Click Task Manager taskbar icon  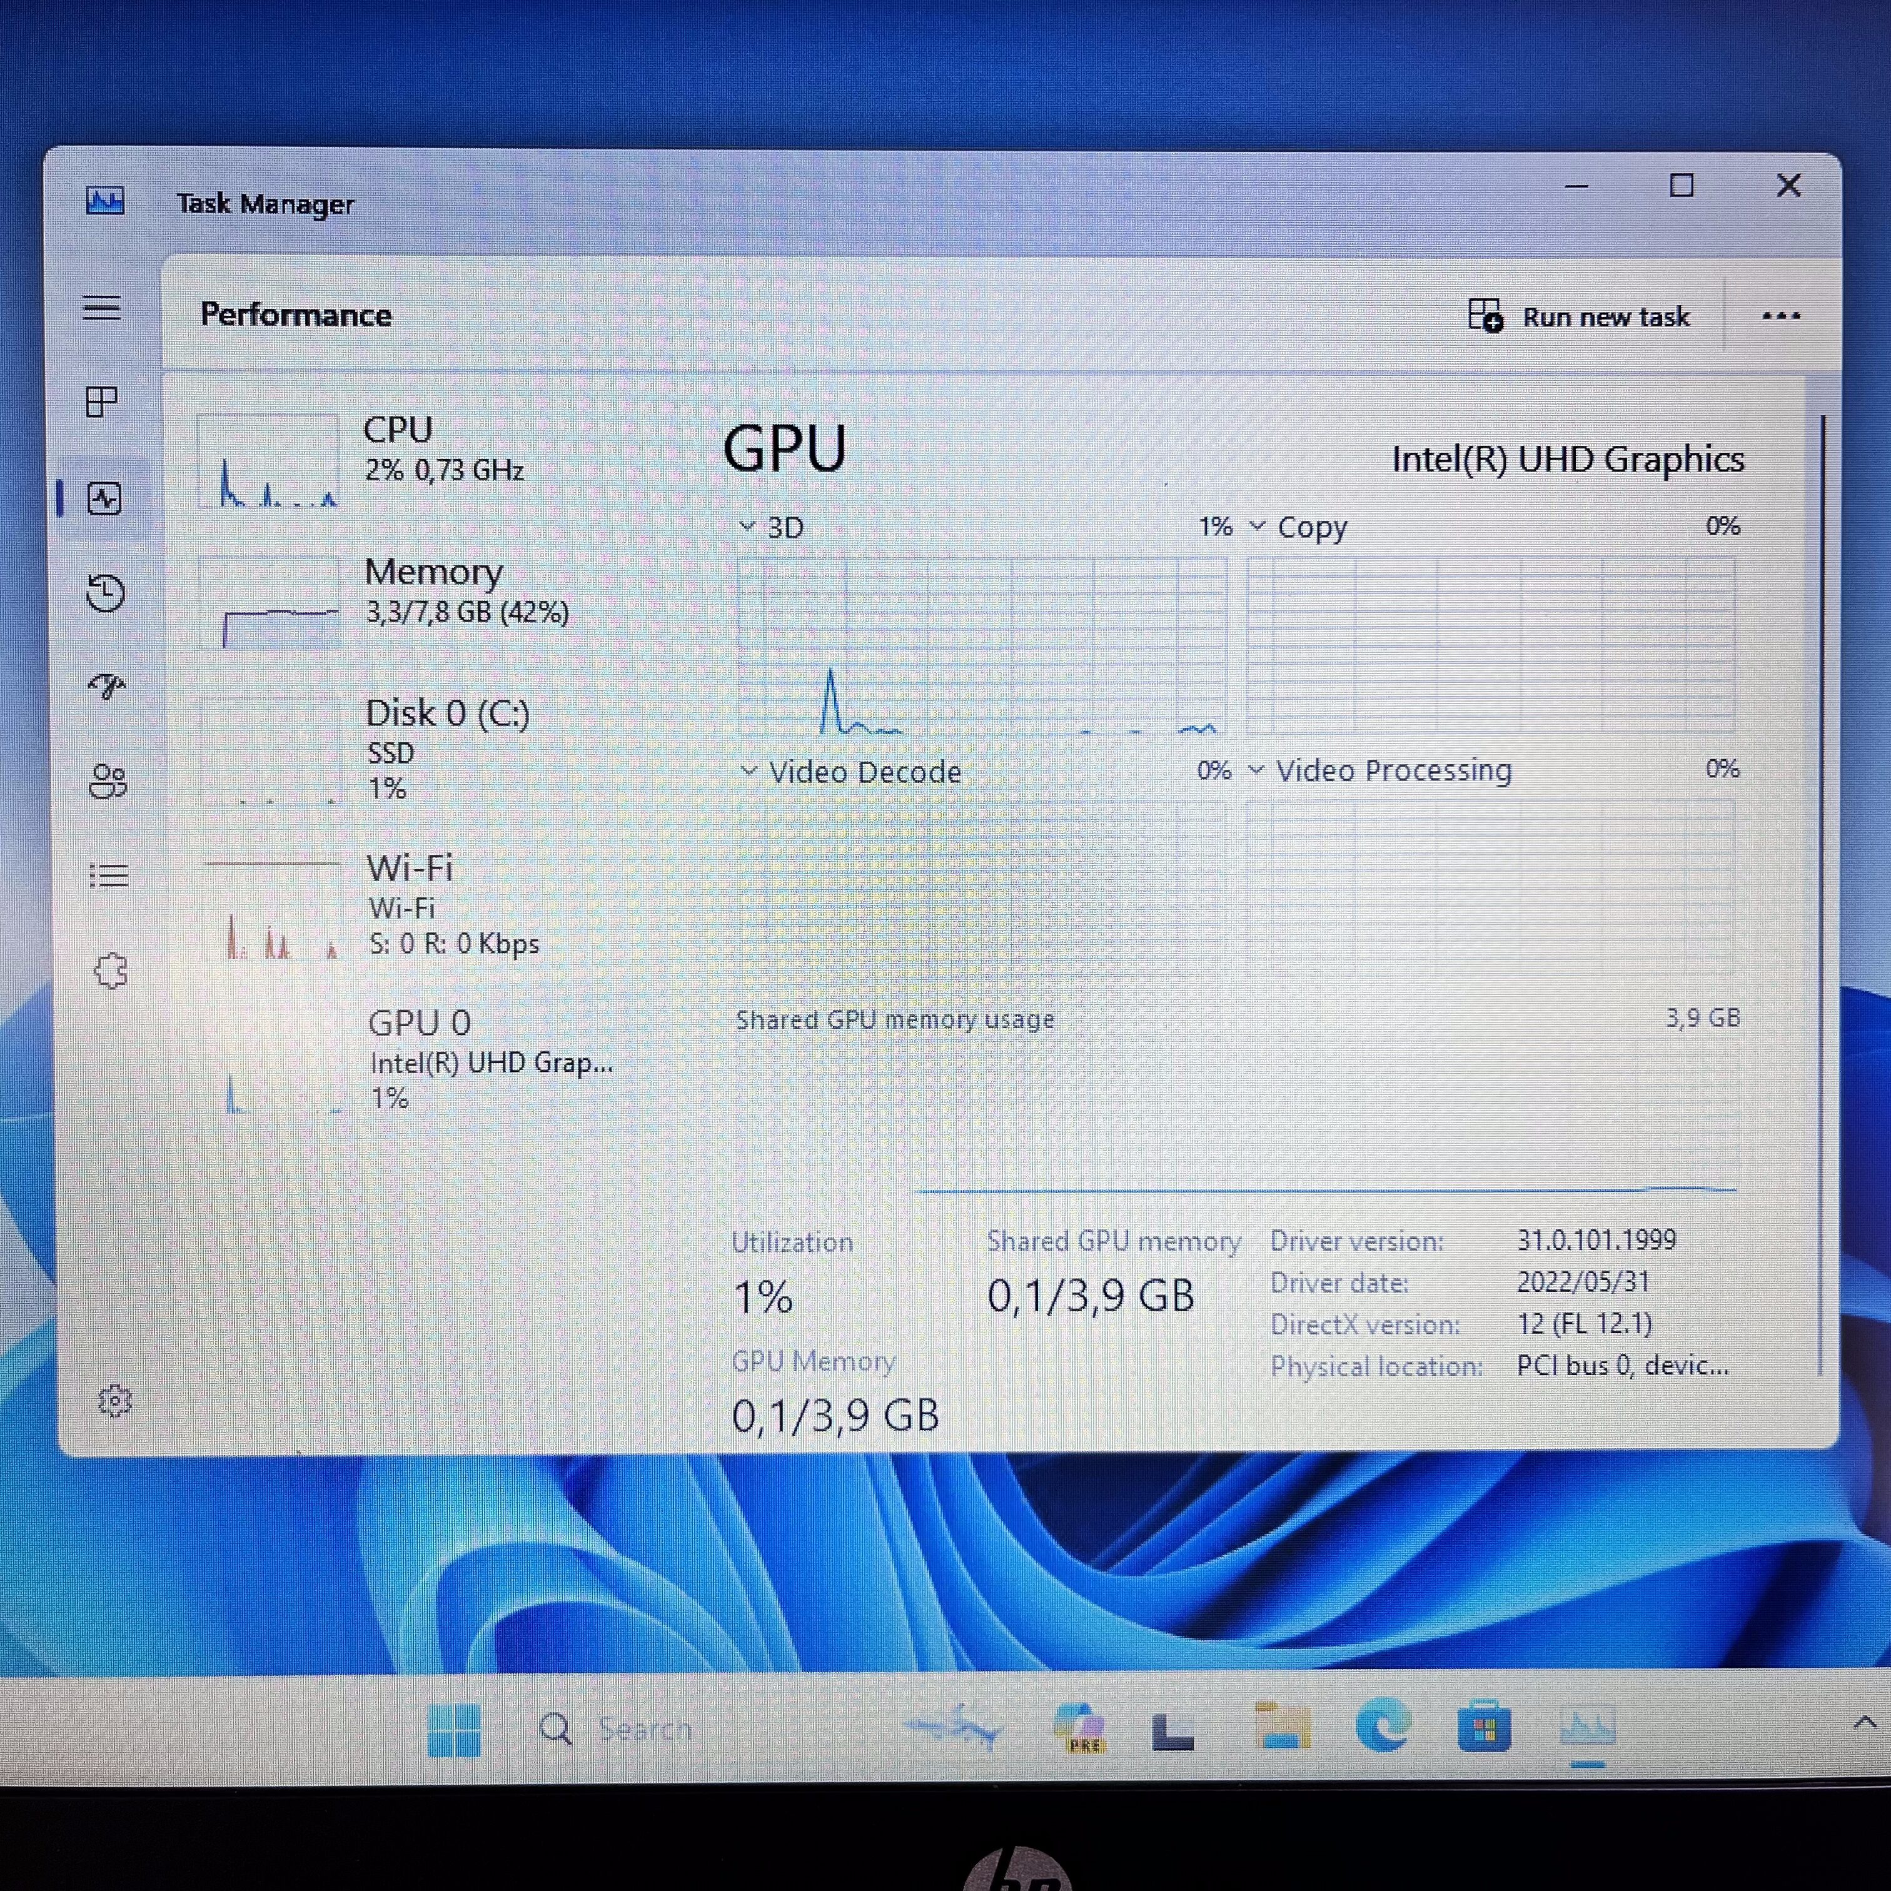coord(1586,1728)
